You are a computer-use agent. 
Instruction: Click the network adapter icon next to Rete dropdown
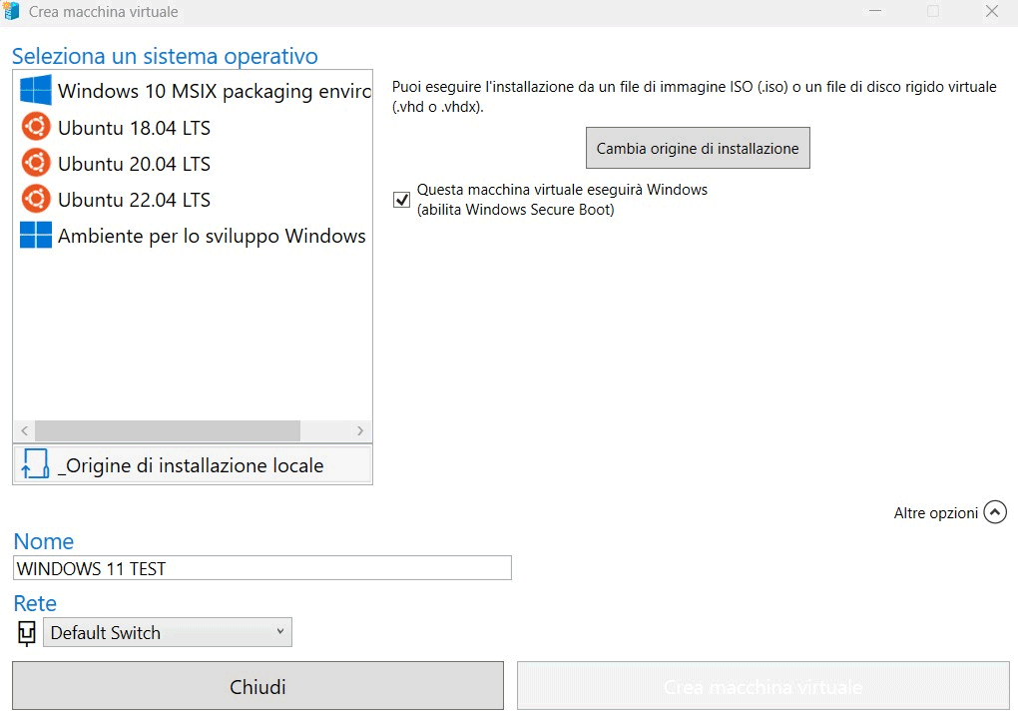click(27, 633)
